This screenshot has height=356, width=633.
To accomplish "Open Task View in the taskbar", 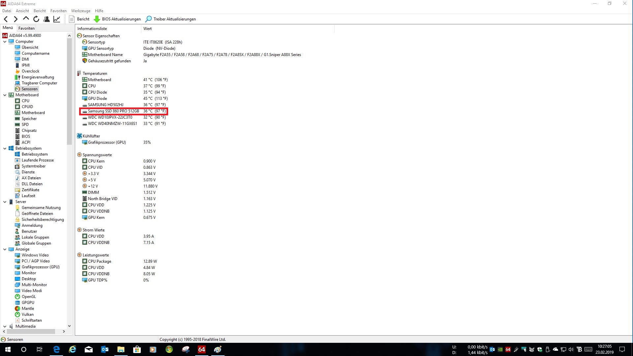I will [40, 349].
